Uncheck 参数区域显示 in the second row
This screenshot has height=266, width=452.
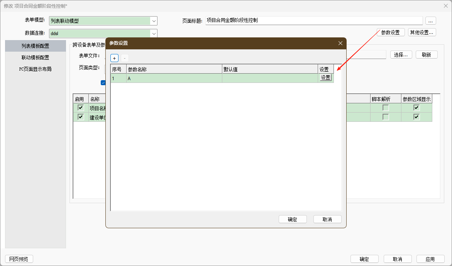pos(416,117)
